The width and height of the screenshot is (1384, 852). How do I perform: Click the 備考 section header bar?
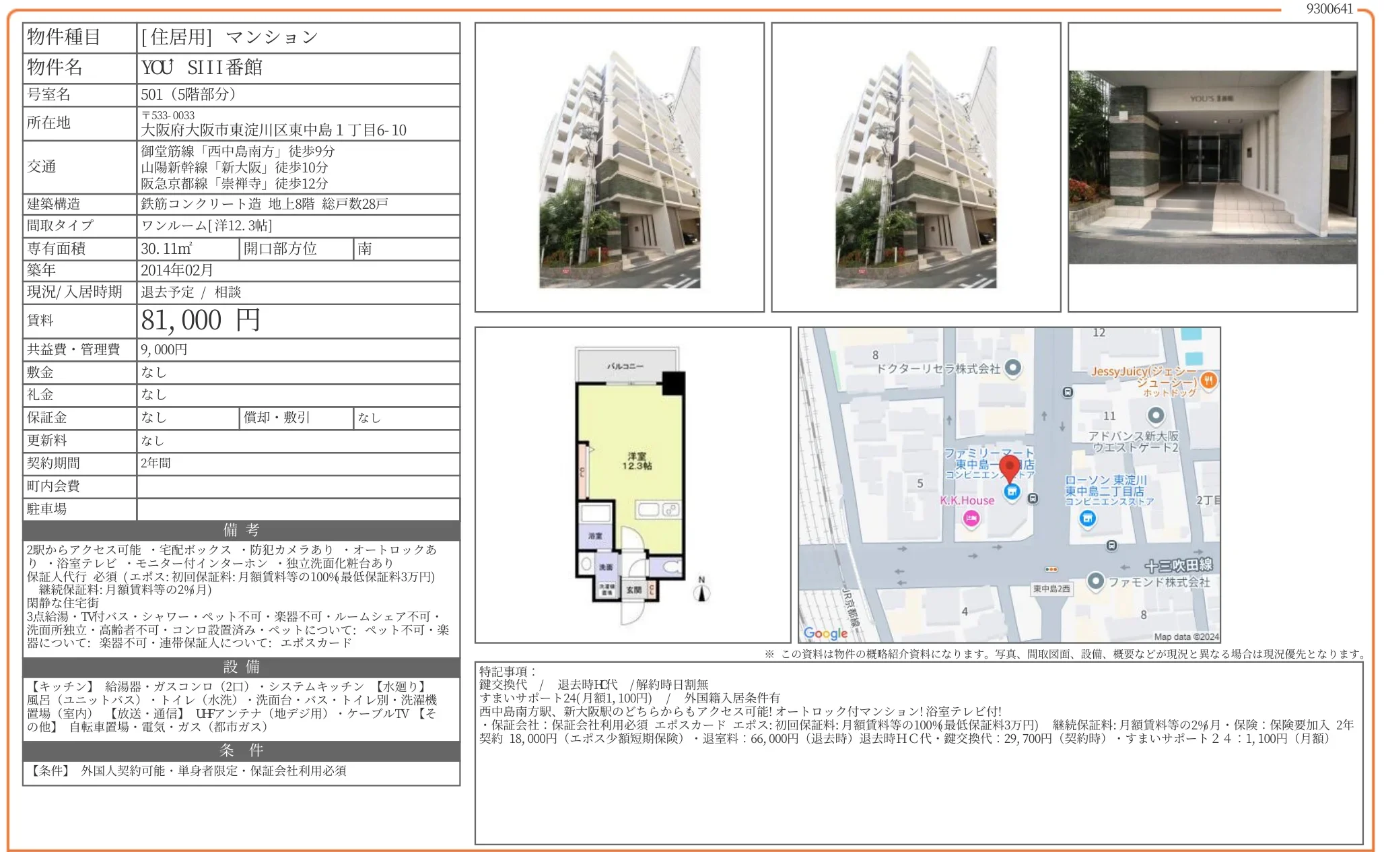tap(241, 530)
